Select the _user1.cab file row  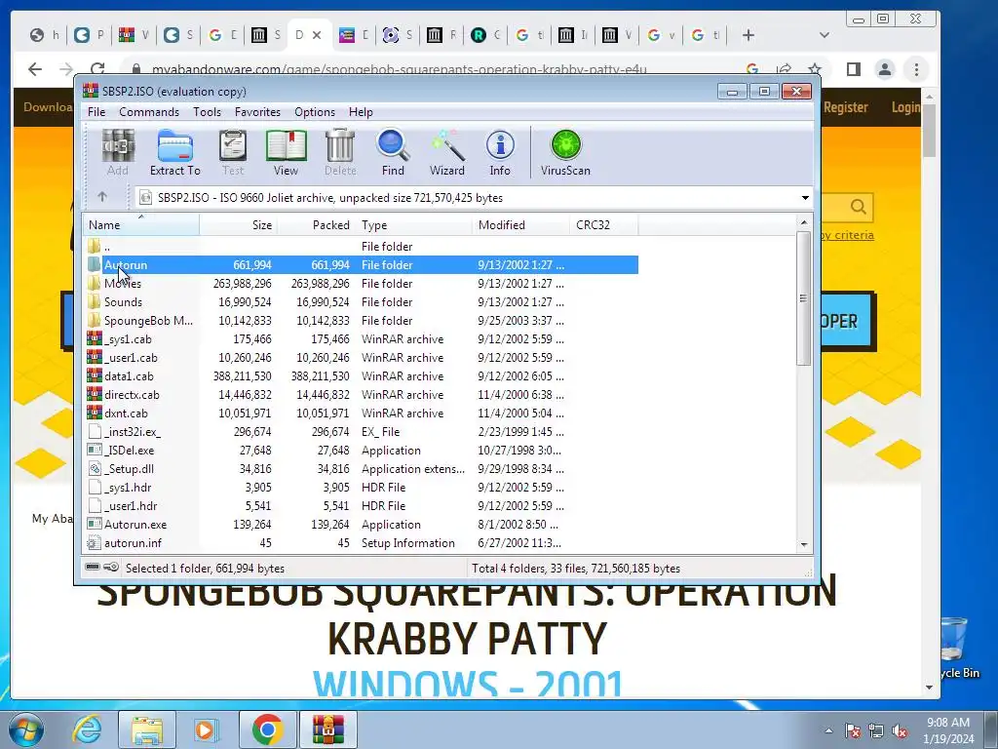(x=361, y=357)
